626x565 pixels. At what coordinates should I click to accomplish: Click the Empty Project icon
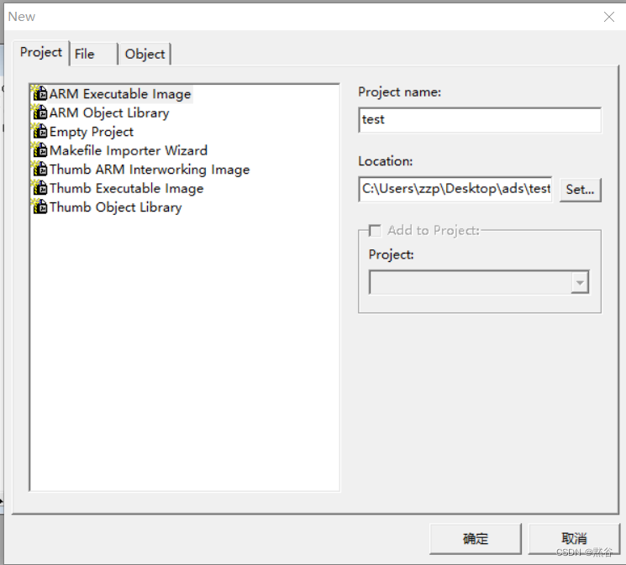tap(39, 131)
